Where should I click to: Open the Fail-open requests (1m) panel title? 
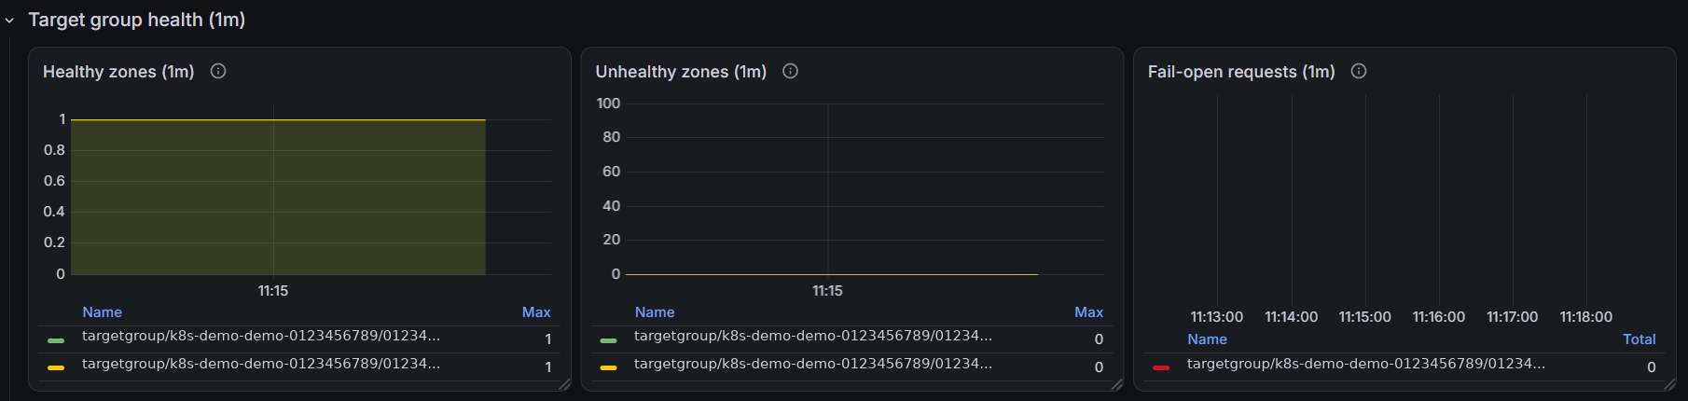pyautogui.click(x=1241, y=72)
